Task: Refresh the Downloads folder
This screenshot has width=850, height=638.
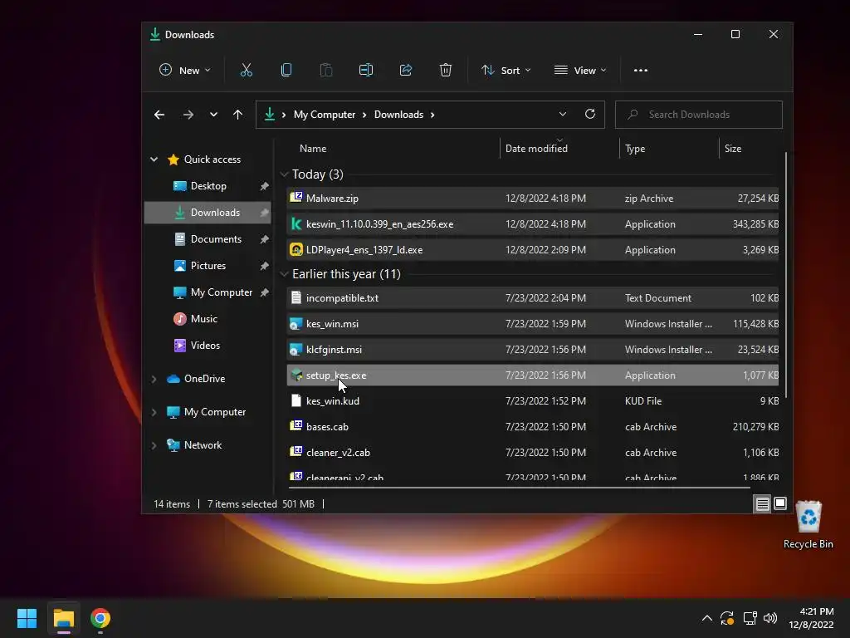Action: click(590, 114)
